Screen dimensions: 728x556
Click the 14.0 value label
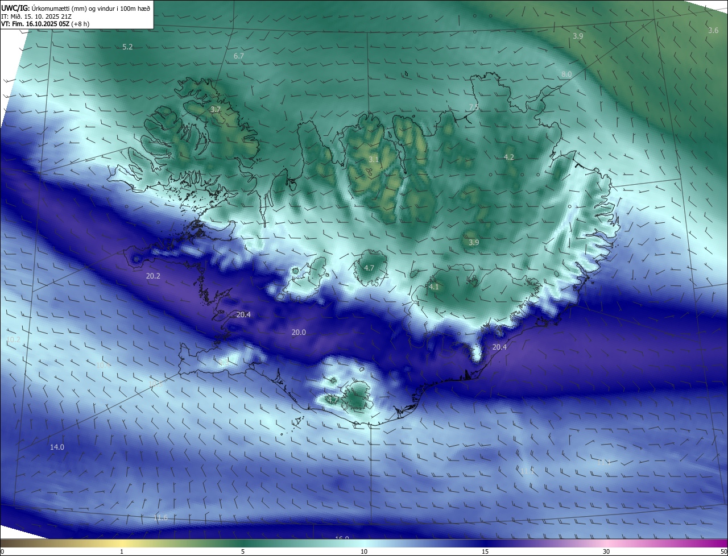[x=57, y=447]
